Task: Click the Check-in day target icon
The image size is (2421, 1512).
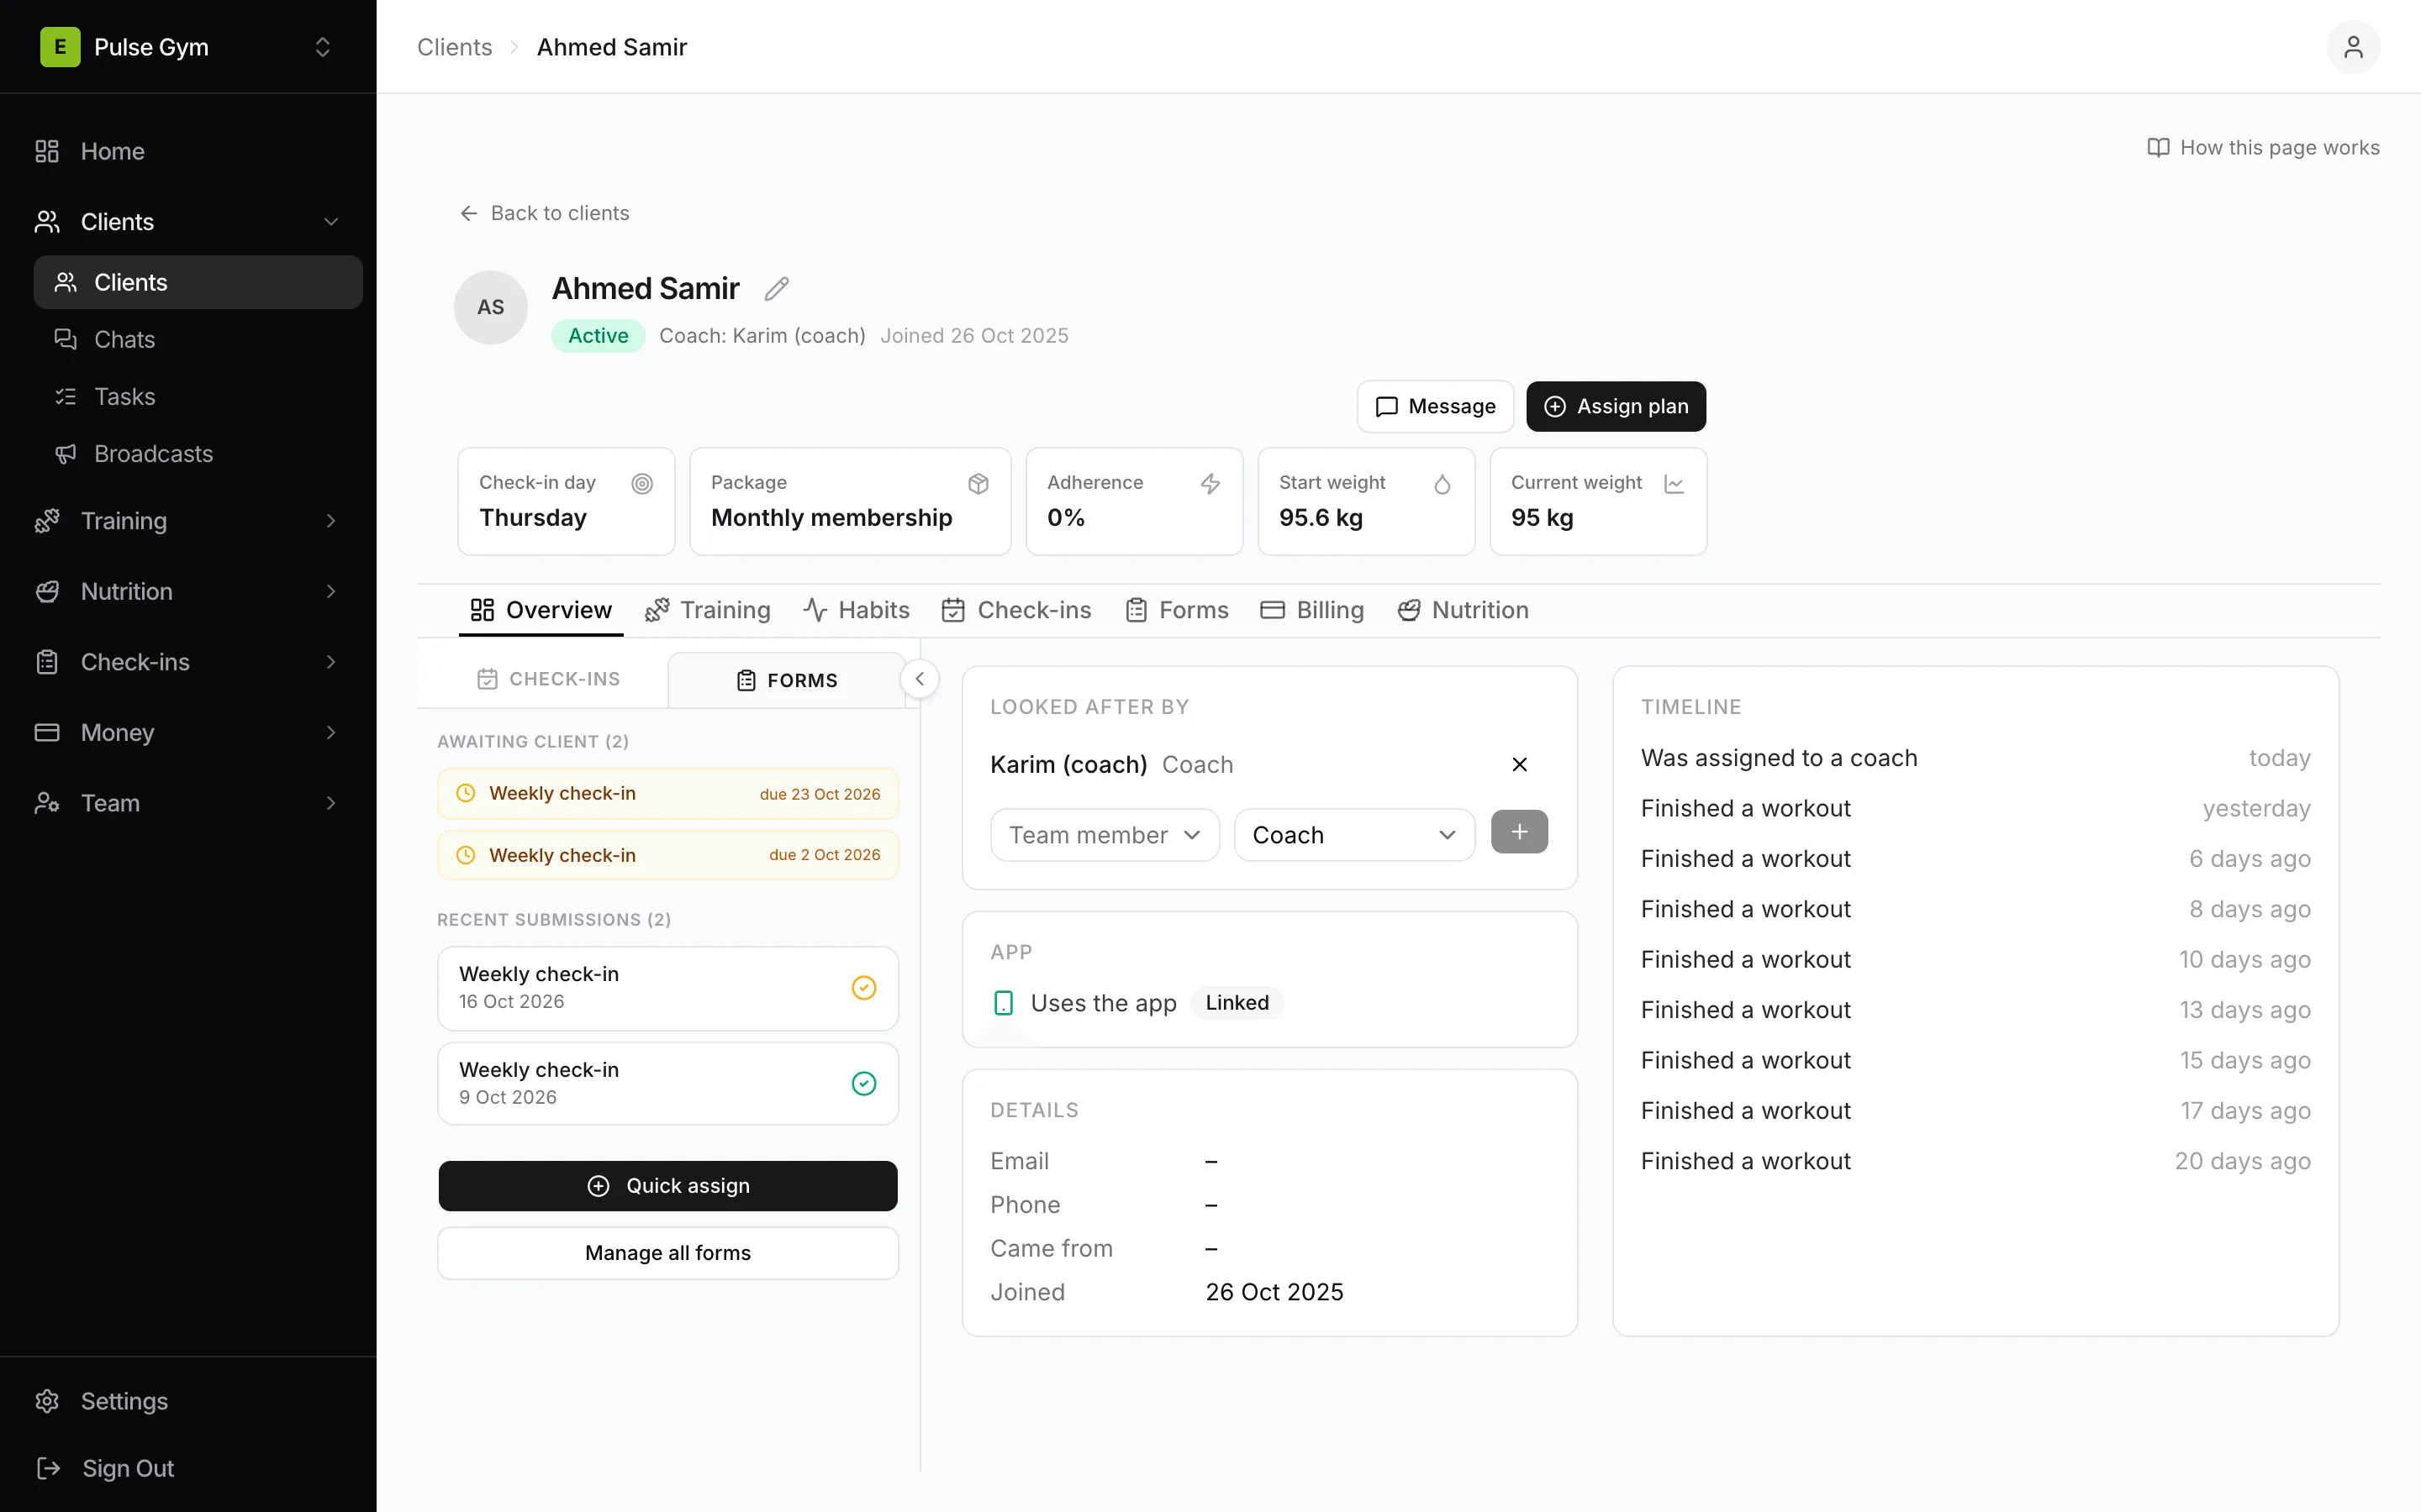Action: click(x=642, y=484)
